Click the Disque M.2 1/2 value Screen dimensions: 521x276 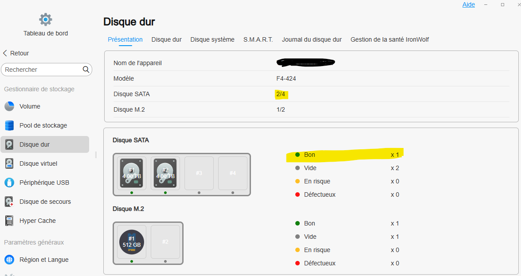point(281,109)
